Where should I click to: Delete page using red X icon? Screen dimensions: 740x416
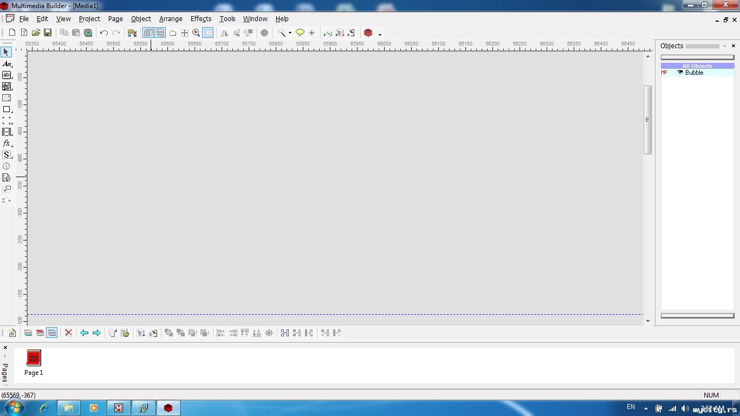[68, 333]
